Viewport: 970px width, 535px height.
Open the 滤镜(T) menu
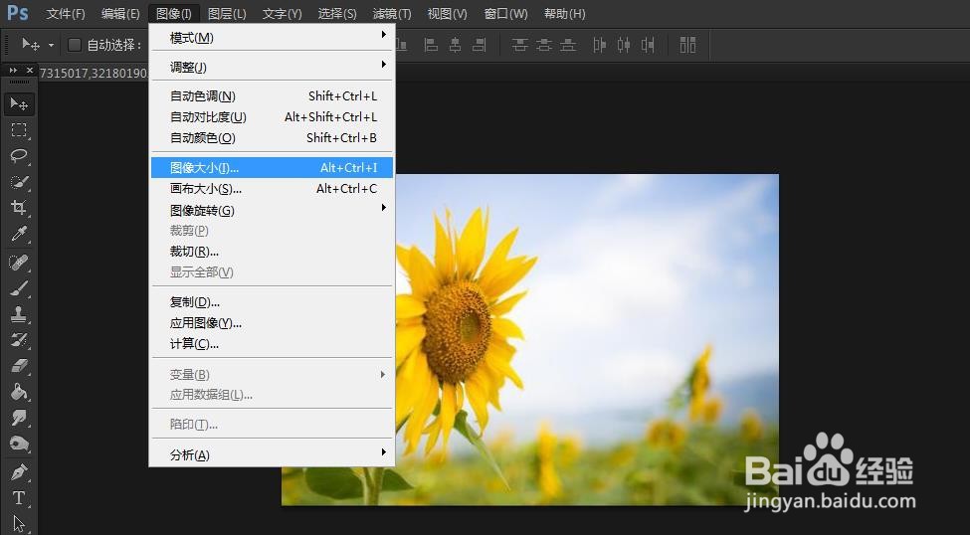coord(392,13)
